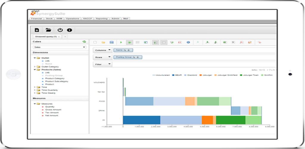The image size is (305, 149).
Task: Click magnifier icon on Name chip
Action: (125, 50)
